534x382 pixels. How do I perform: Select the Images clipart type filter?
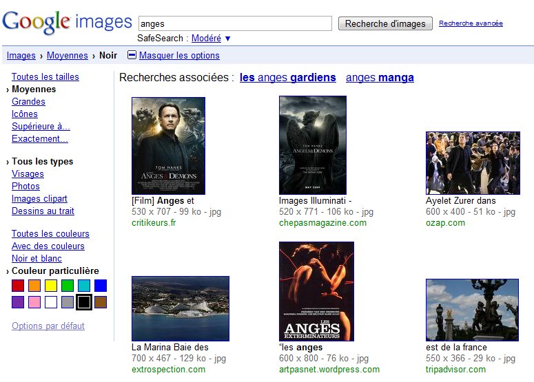[39, 199]
